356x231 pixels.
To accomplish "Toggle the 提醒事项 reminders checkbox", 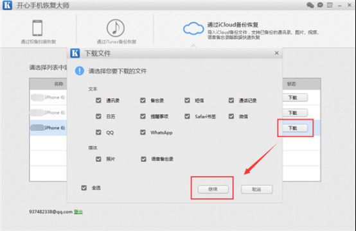I will 143,116.
